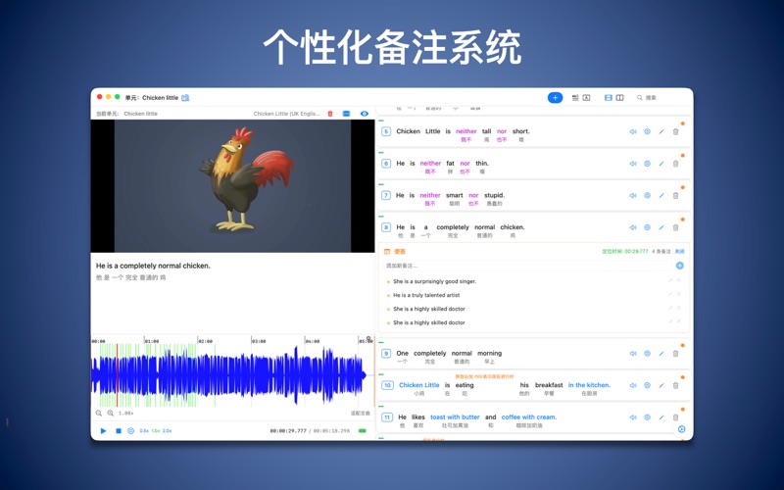This screenshot has height=490, width=784.
Task: Toggle the eye visibility icon above the video
Action: [x=364, y=114]
